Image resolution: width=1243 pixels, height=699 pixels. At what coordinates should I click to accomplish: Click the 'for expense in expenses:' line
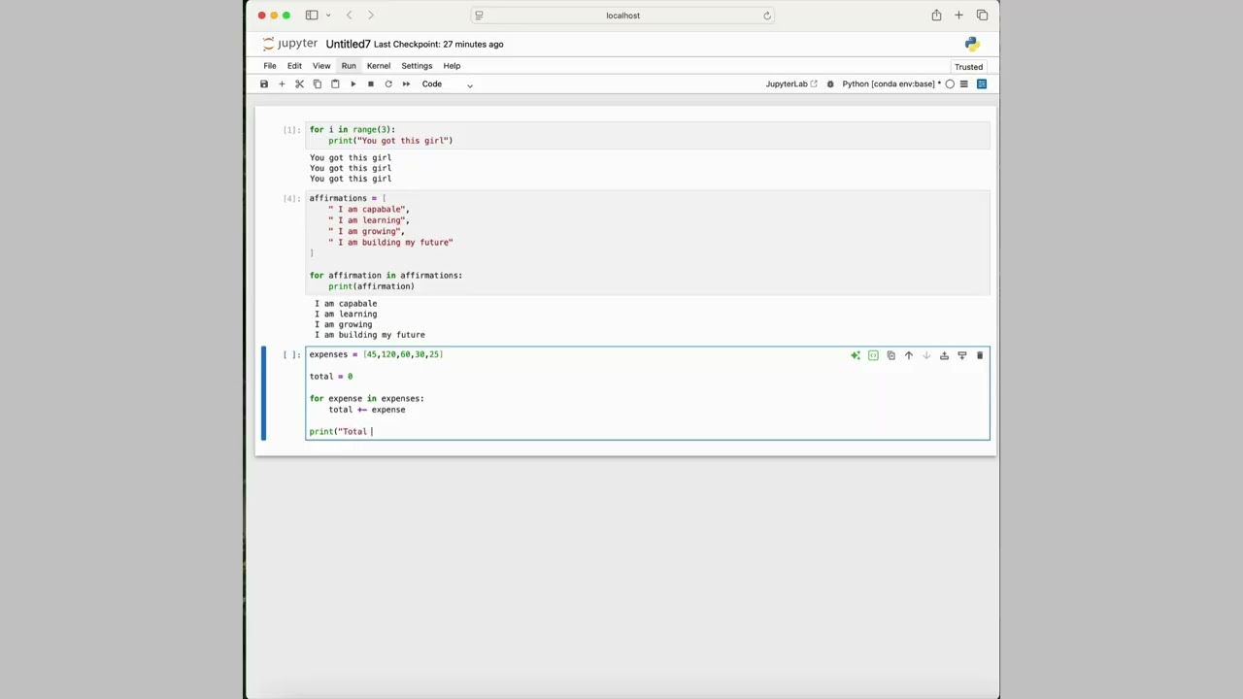pos(367,399)
